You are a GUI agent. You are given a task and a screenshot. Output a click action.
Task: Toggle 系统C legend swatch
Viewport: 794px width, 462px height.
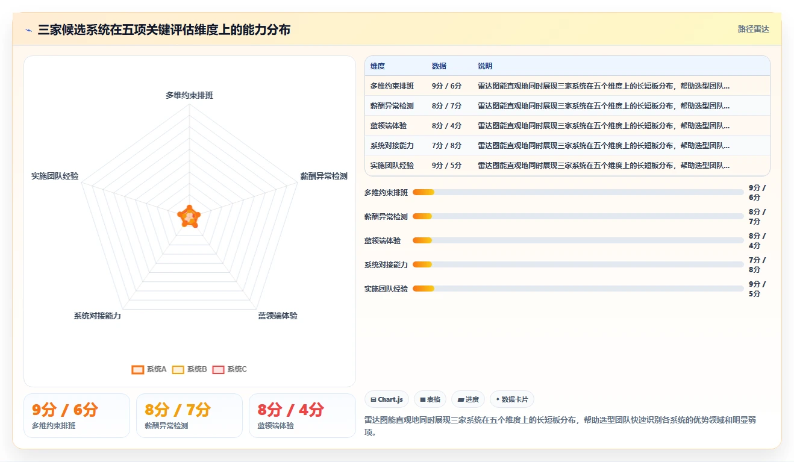pos(218,369)
